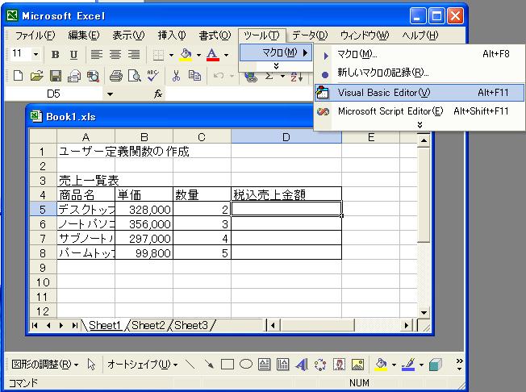Save the workbook with floppy icon

click(x=56, y=76)
